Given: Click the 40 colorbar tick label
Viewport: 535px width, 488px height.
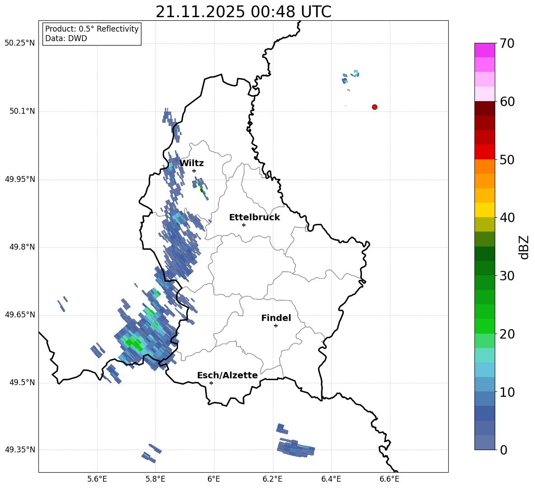Looking at the screenshot, I should [507, 218].
